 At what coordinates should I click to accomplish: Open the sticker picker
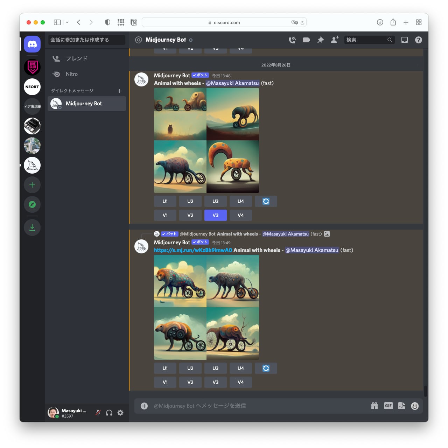click(401, 406)
